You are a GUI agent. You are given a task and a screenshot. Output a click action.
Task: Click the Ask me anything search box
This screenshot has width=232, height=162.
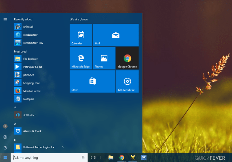pos(49,158)
